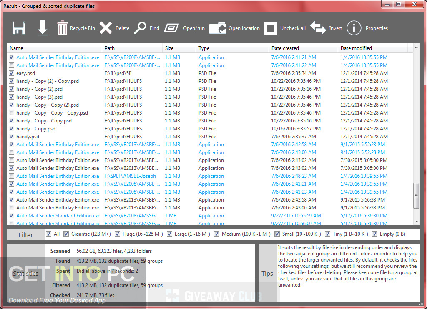427x309 pixels.
Task: Click the Save (floppy disk) toolbar icon
Action: (19, 28)
